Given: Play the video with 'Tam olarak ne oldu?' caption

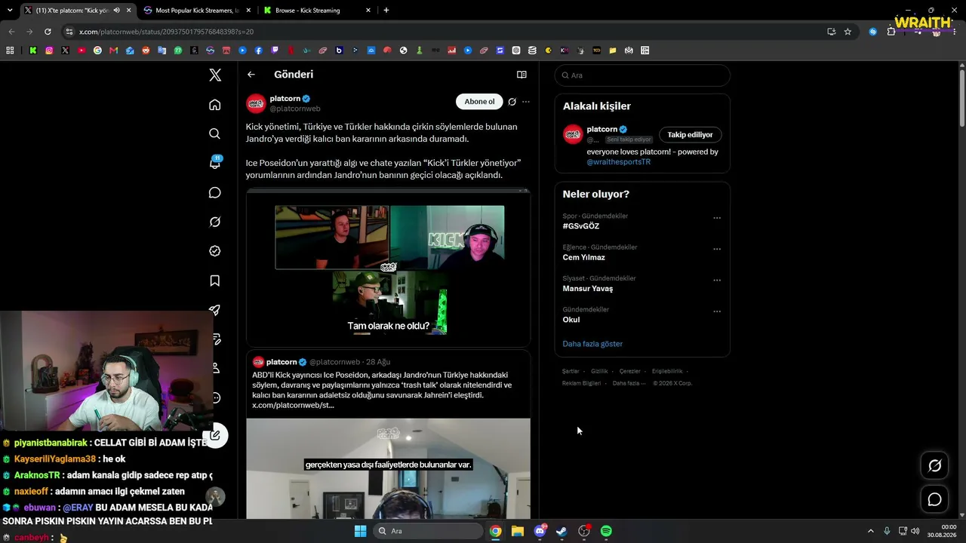Looking at the screenshot, I should (x=388, y=268).
